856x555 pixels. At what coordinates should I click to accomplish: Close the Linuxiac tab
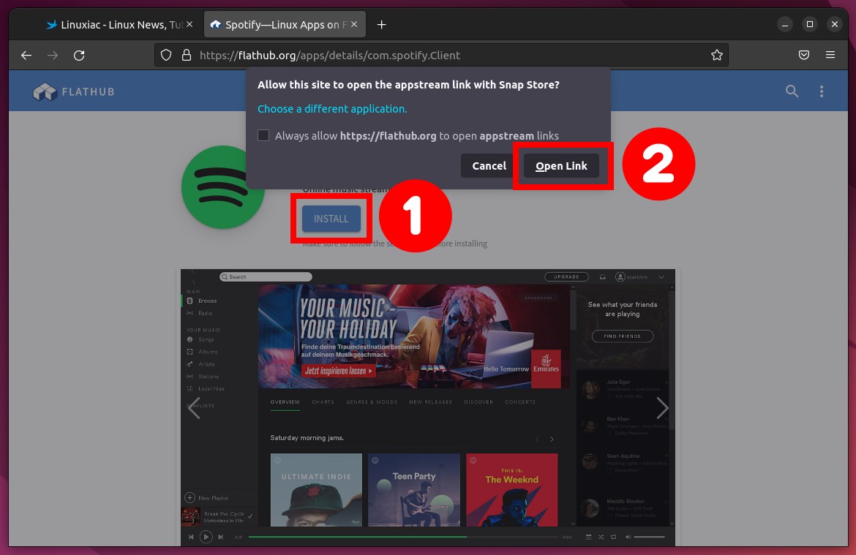(x=189, y=25)
